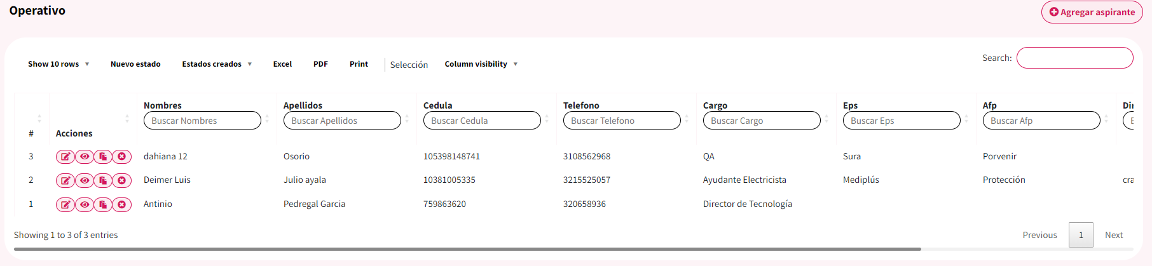
Task: Delete the Antinio row entry
Action: (121, 204)
